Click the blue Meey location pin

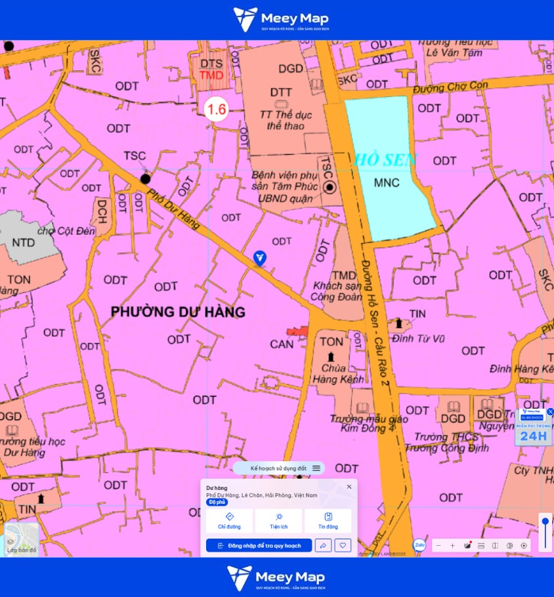click(259, 258)
